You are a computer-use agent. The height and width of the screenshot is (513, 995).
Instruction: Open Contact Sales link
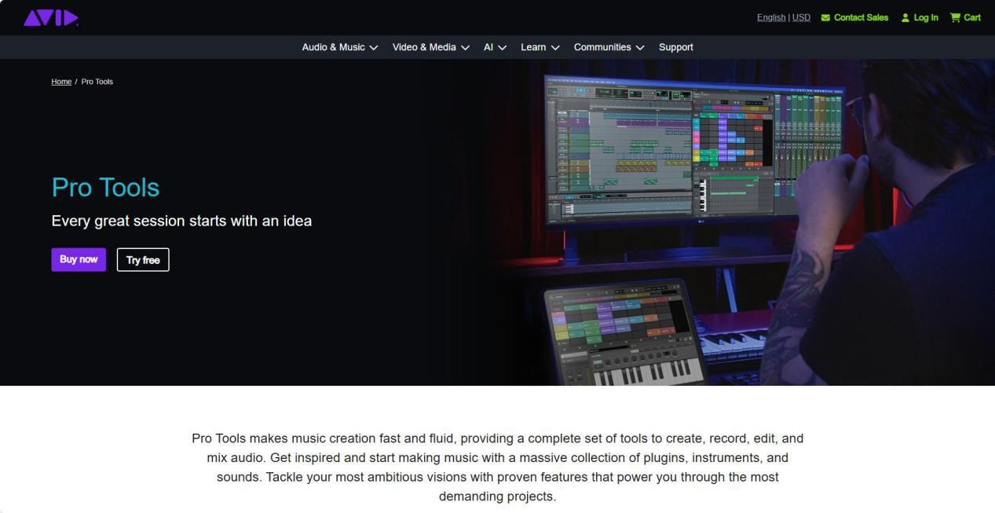(x=861, y=17)
